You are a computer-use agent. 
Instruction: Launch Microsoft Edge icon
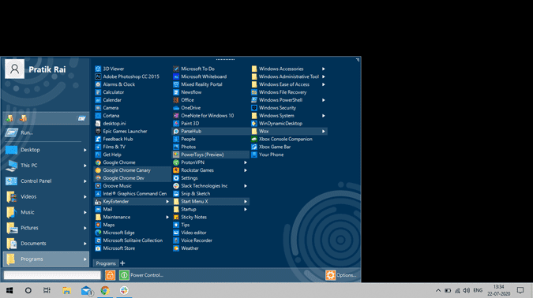[x=98, y=233]
